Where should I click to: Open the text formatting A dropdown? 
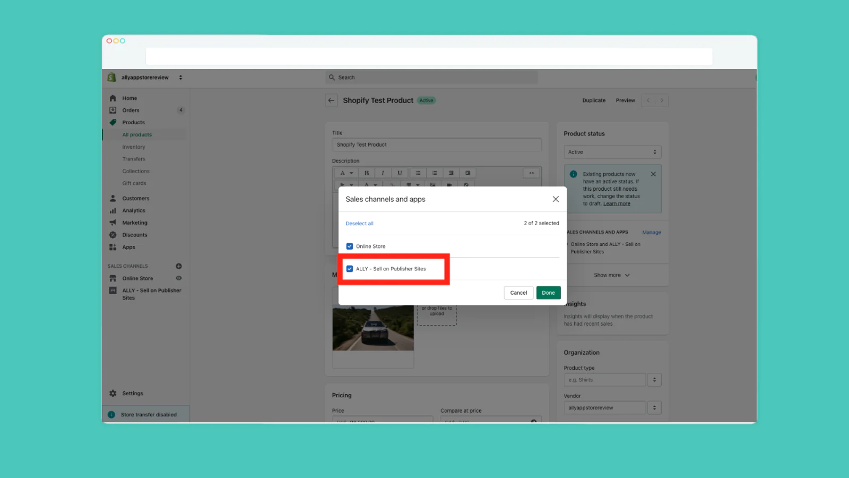[346, 173]
